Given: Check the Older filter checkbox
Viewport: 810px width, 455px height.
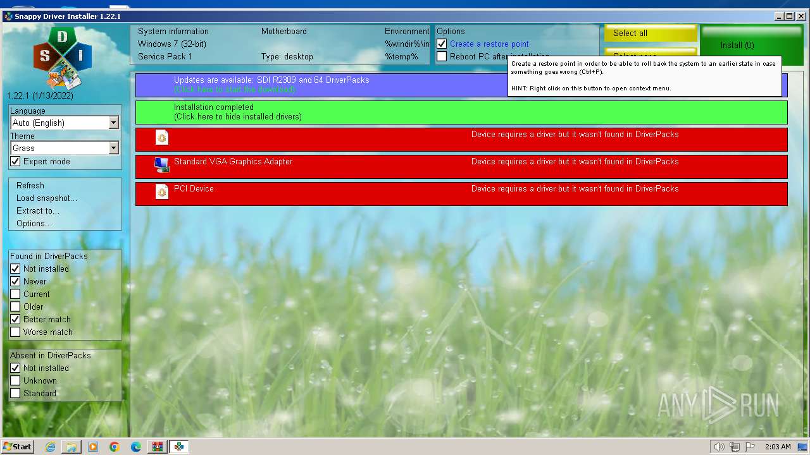Looking at the screenshot, I should [15, 307].
